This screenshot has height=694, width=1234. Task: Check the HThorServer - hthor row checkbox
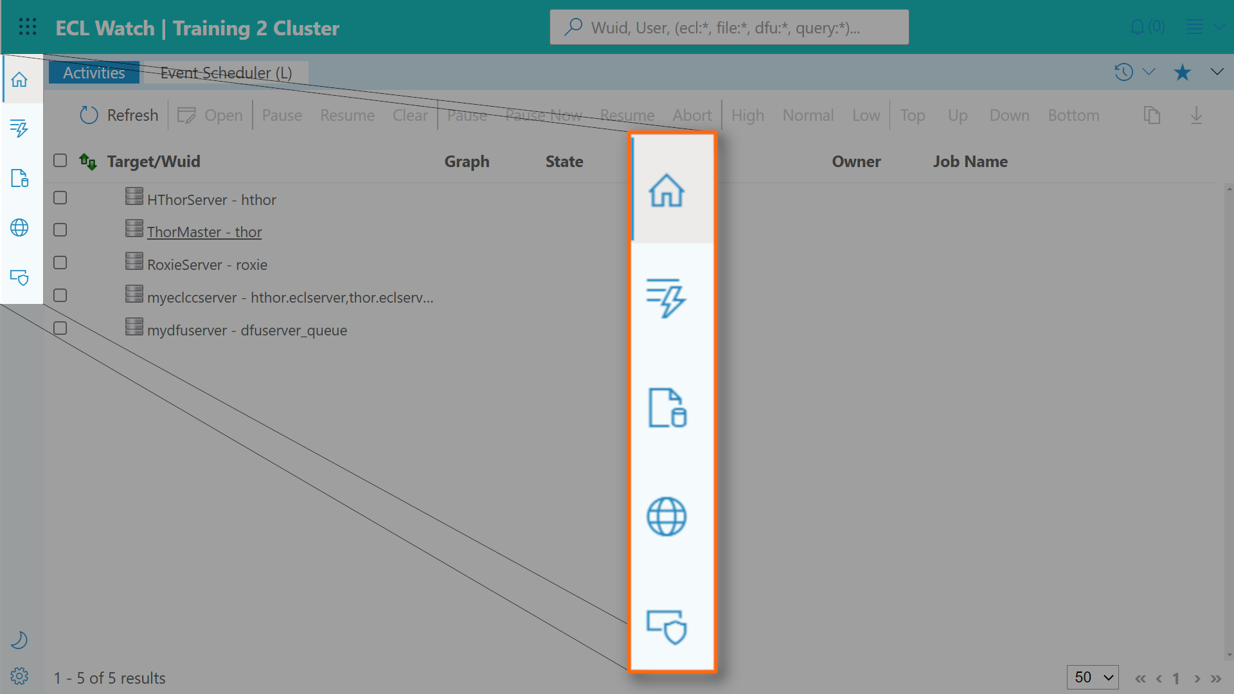tap(60, 198)
